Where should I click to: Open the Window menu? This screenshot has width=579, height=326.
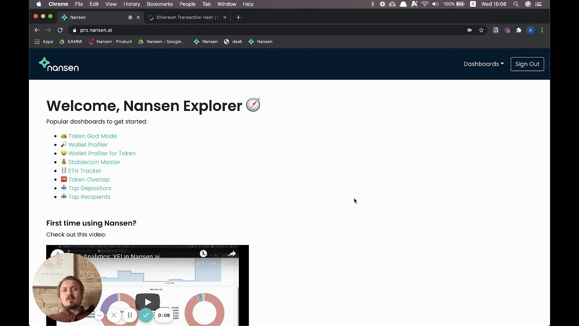[227, 4]
